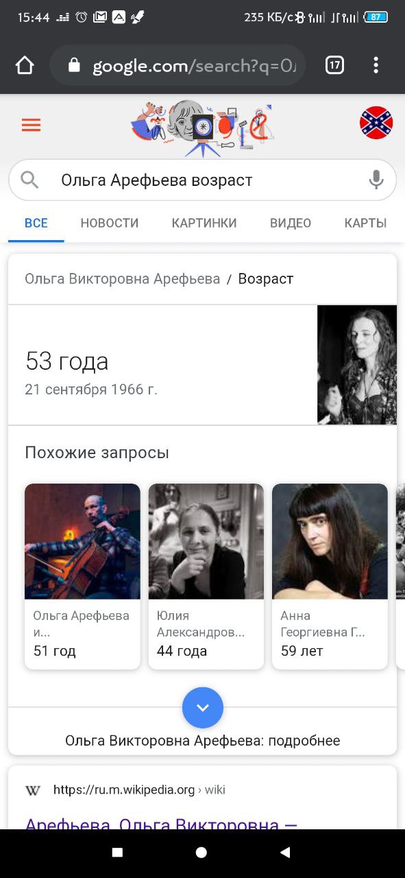Switch to the КАРТИНКИ tab
This screenshot has height=878, width=405.
(204, 223)
